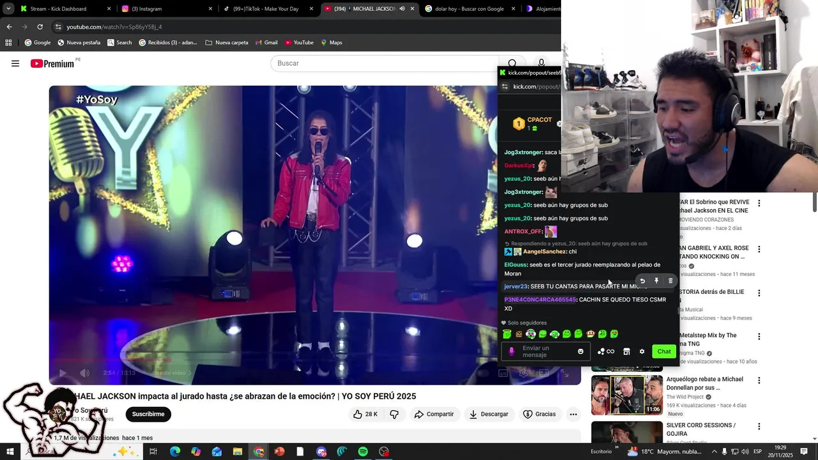Open more actions menu beside Gracias
Screen dimensions: 818x460
click(573, 414)
